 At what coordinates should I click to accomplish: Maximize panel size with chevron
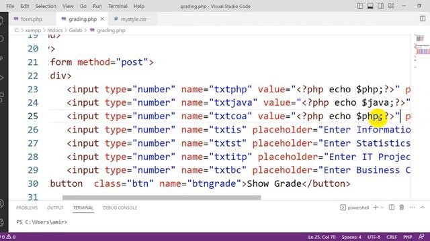[x=423, y=208]
